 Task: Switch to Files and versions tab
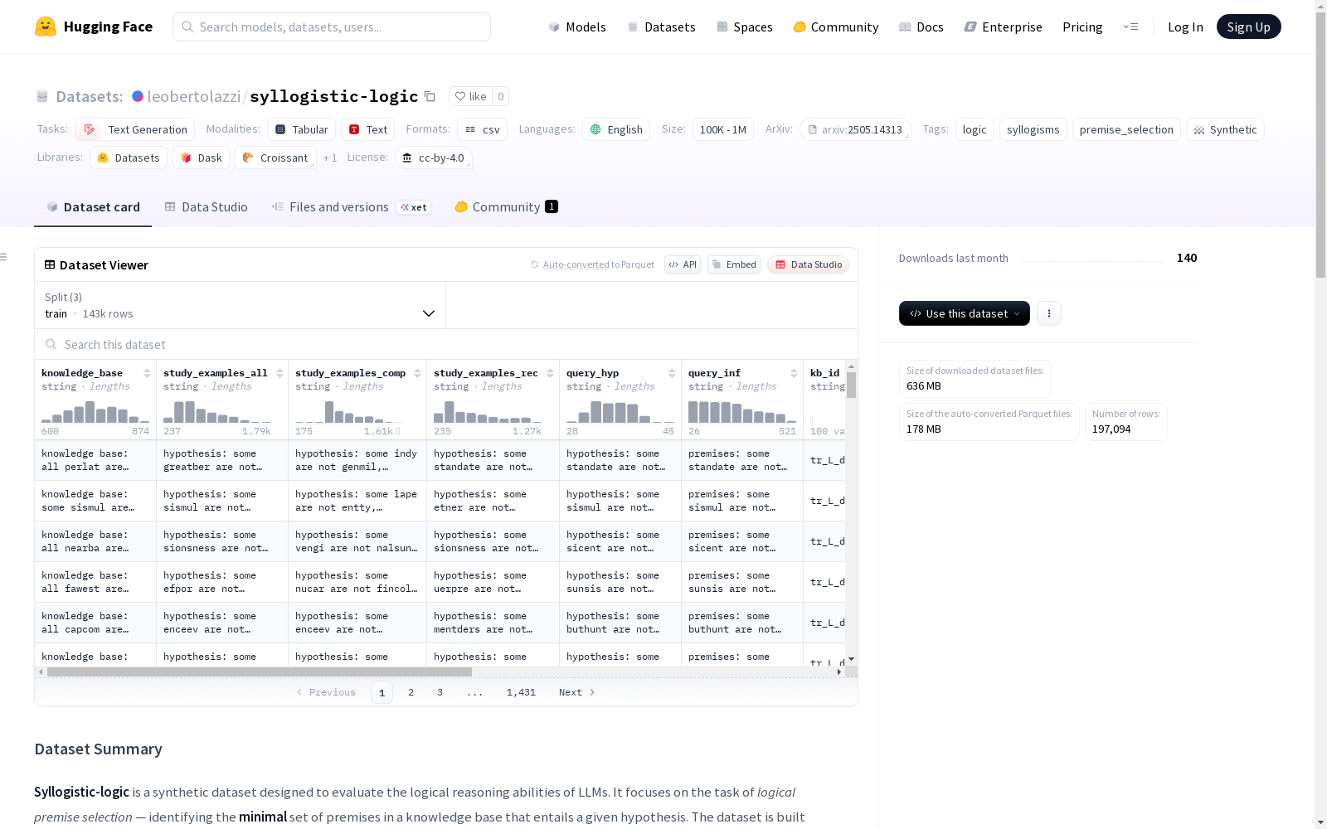pyautogui.click(x=351, y=207)
